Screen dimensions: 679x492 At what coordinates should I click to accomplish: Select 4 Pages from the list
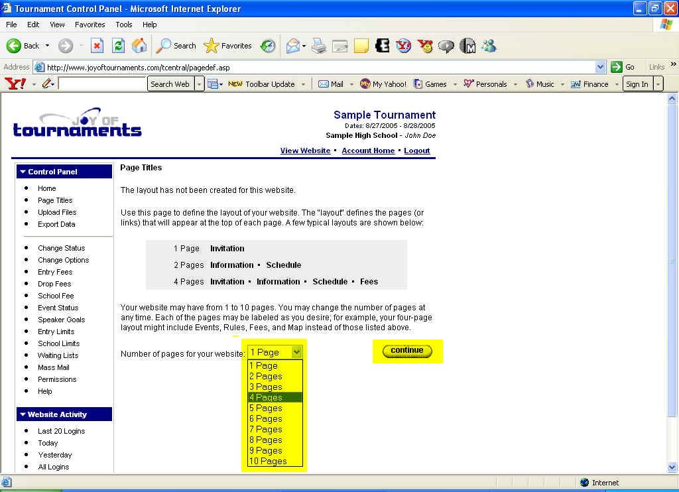click(x=266, y=397)
